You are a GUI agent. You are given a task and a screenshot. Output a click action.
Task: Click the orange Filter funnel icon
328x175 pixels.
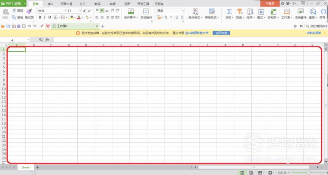tap(240, 11)
